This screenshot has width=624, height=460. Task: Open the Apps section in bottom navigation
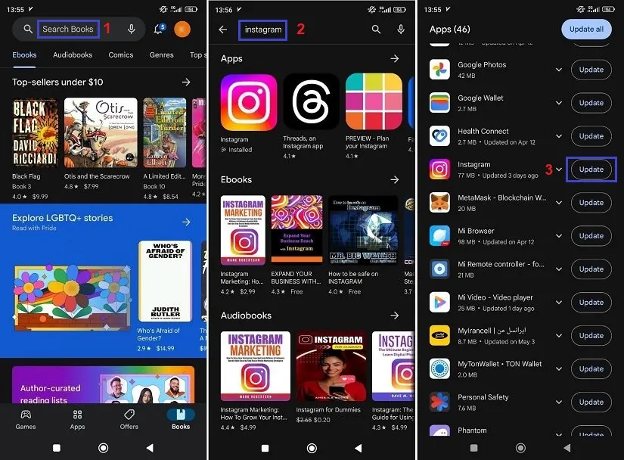coord(77,420)
